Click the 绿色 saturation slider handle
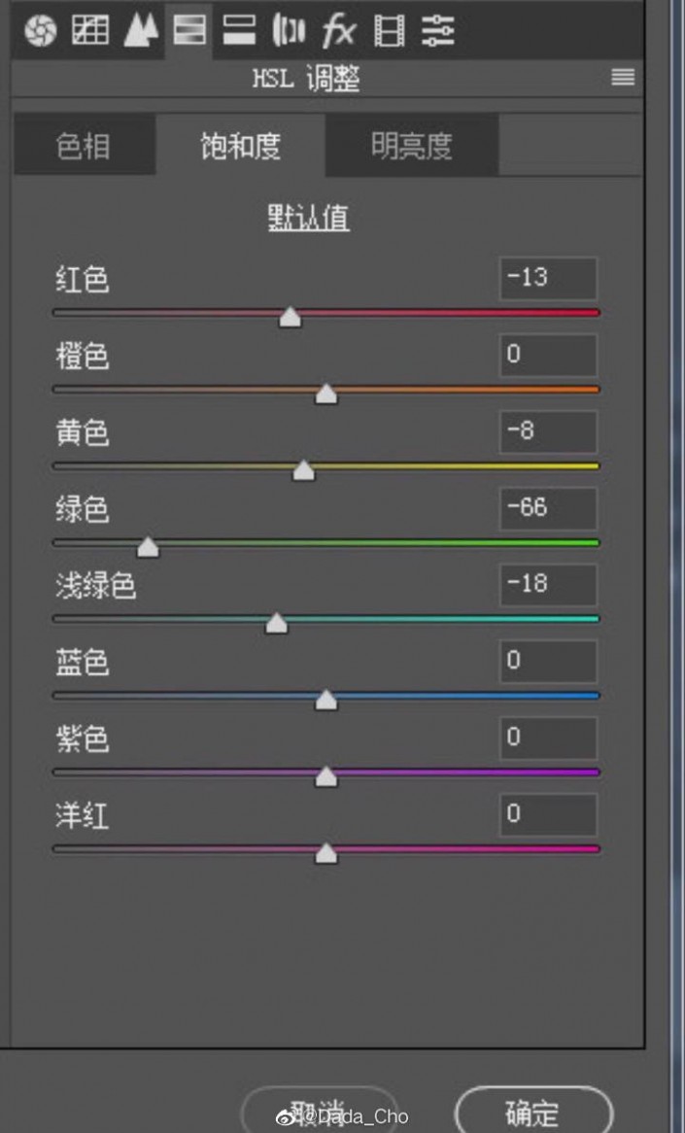Image resolution: width=685 pixels, height=1133 pixels. [147, 547]
